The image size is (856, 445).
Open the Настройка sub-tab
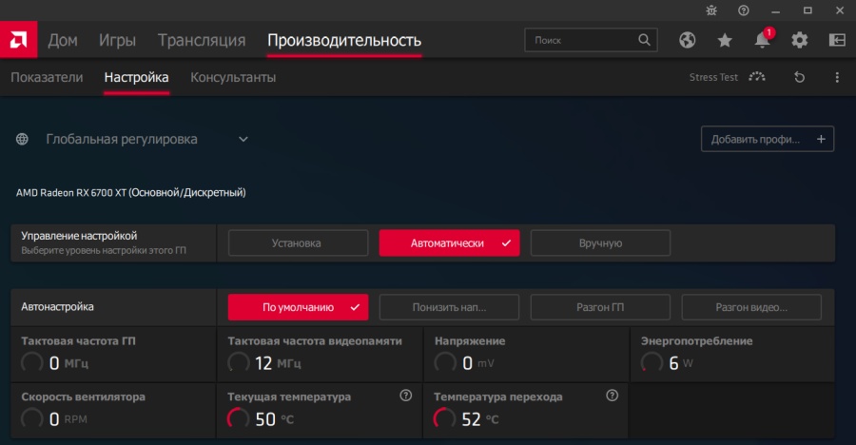[x=136, y=78]
